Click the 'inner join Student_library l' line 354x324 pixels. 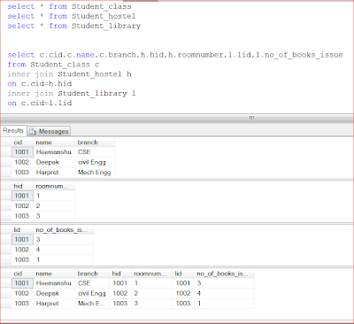pos(72,94)
